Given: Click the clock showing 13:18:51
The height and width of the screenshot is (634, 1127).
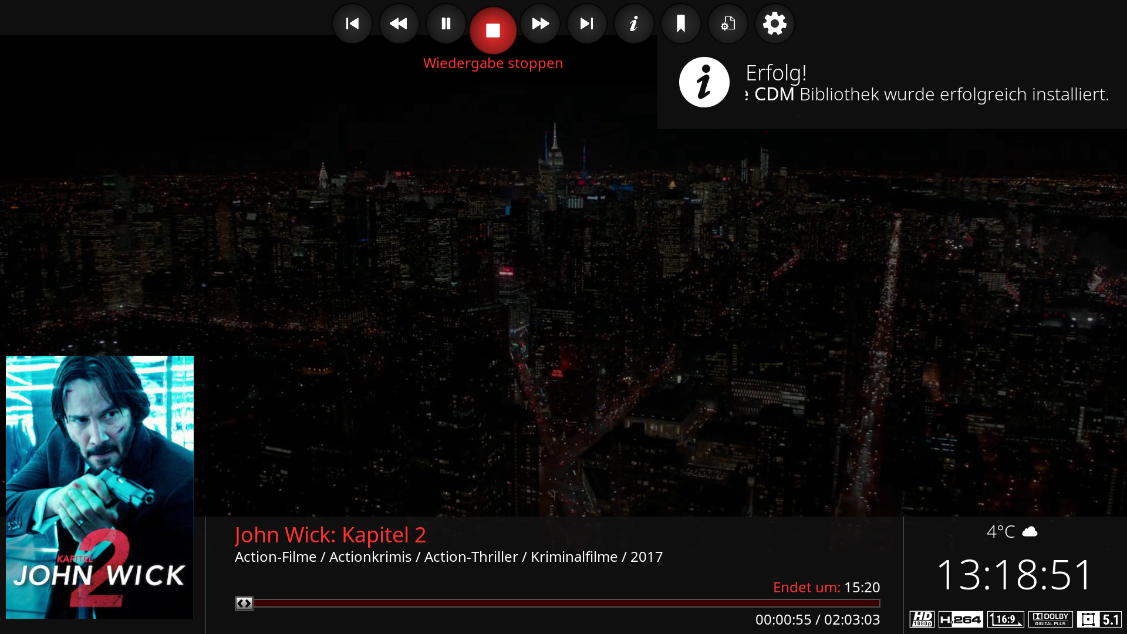Looking at the screenshot, I should (x=1014, y=574).
